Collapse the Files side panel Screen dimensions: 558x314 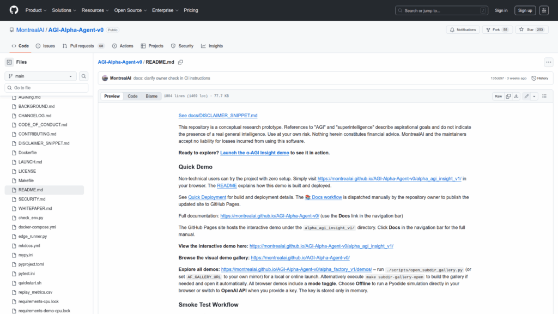click(x=9, y=62)
